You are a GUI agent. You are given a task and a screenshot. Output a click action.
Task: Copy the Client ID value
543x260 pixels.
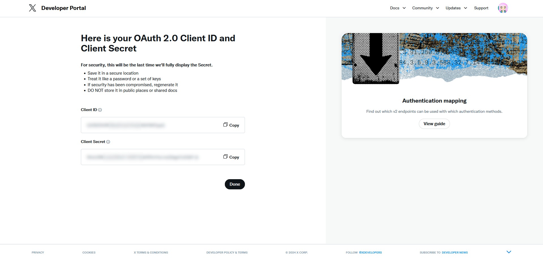[231, 125]
